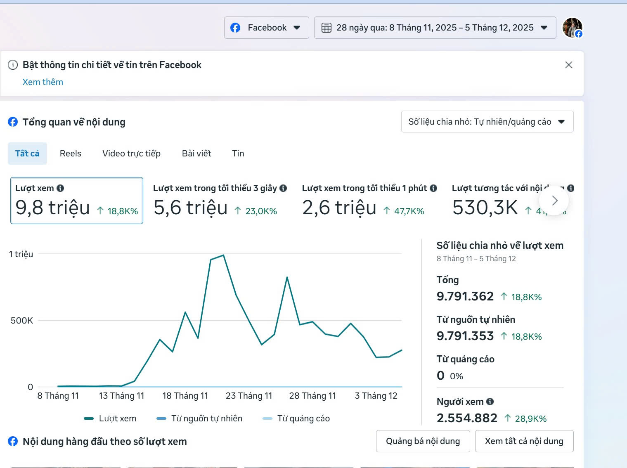Dismiss the Facebook story details banner
Screen dimensions: 627x468
pyautogui.click(x=568, y=65)
